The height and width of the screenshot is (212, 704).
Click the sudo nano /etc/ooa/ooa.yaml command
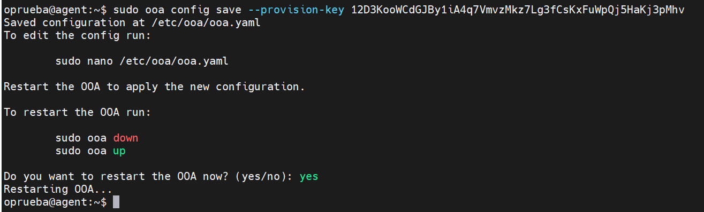[142, 61]
